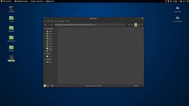The height and width of the screenshot is (106, 189).
Task: Switch to Mech Hero window in the taskbar
Action: (50, 1)
